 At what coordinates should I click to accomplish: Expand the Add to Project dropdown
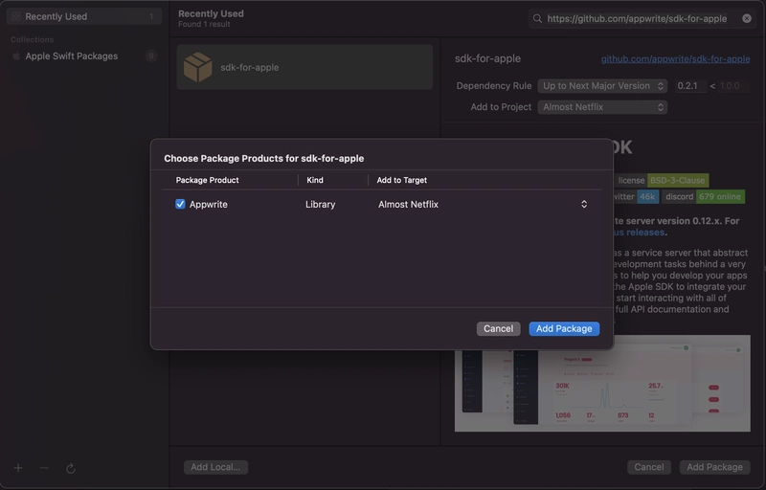[x=602, y=107]
